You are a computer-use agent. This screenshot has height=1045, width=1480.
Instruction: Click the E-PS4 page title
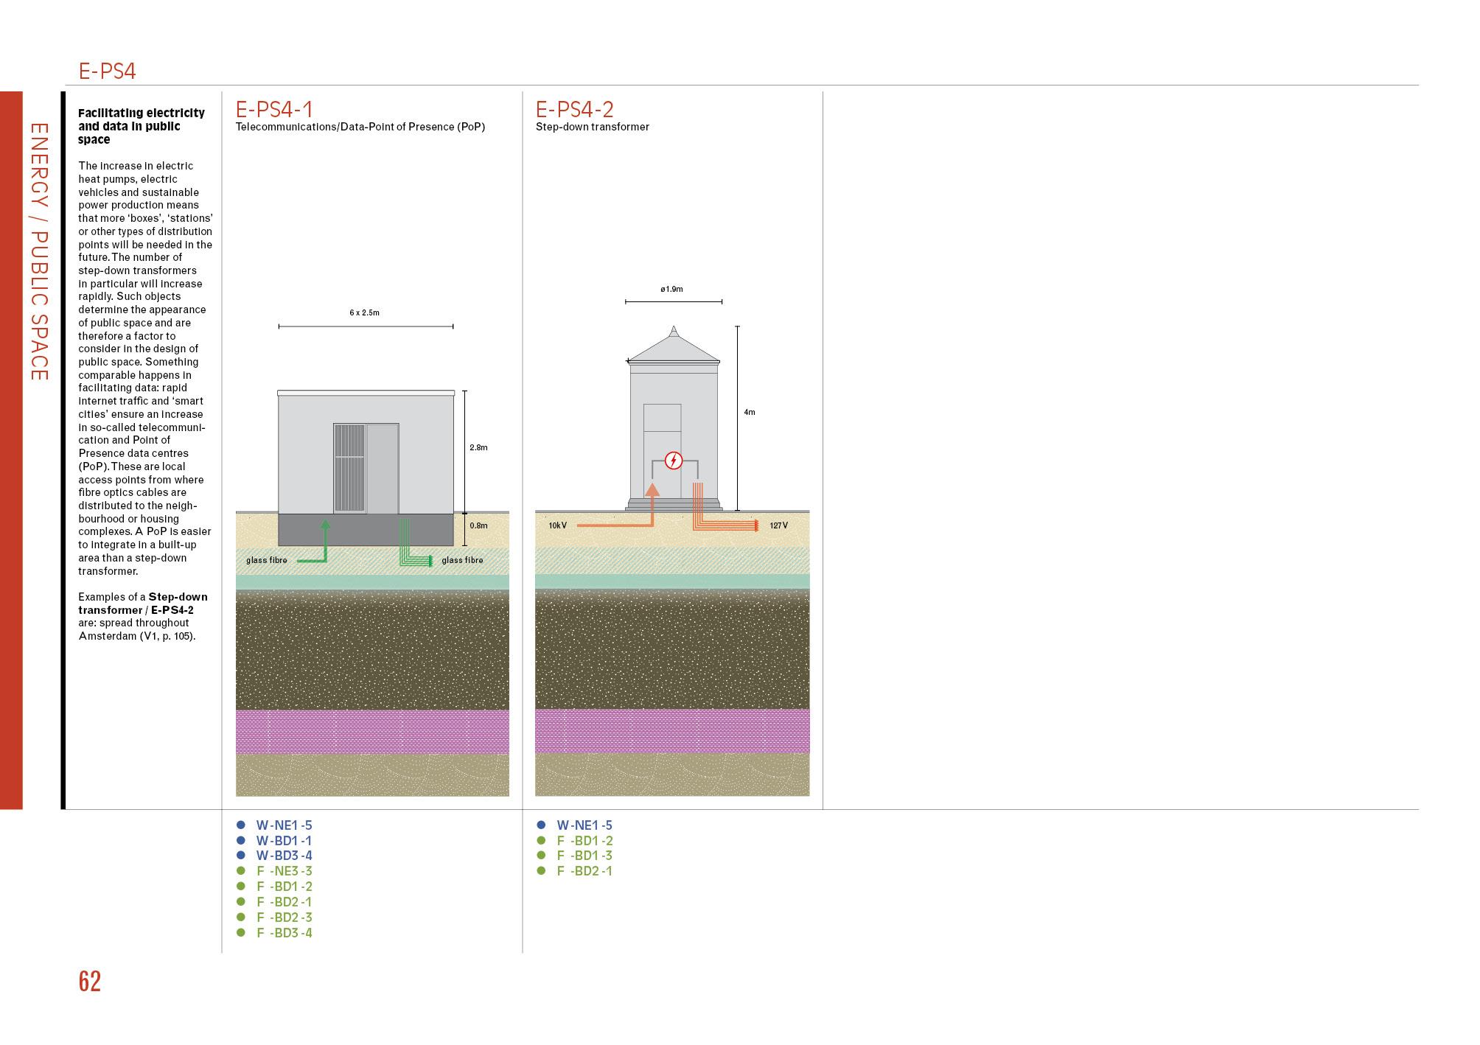(108, 71)
